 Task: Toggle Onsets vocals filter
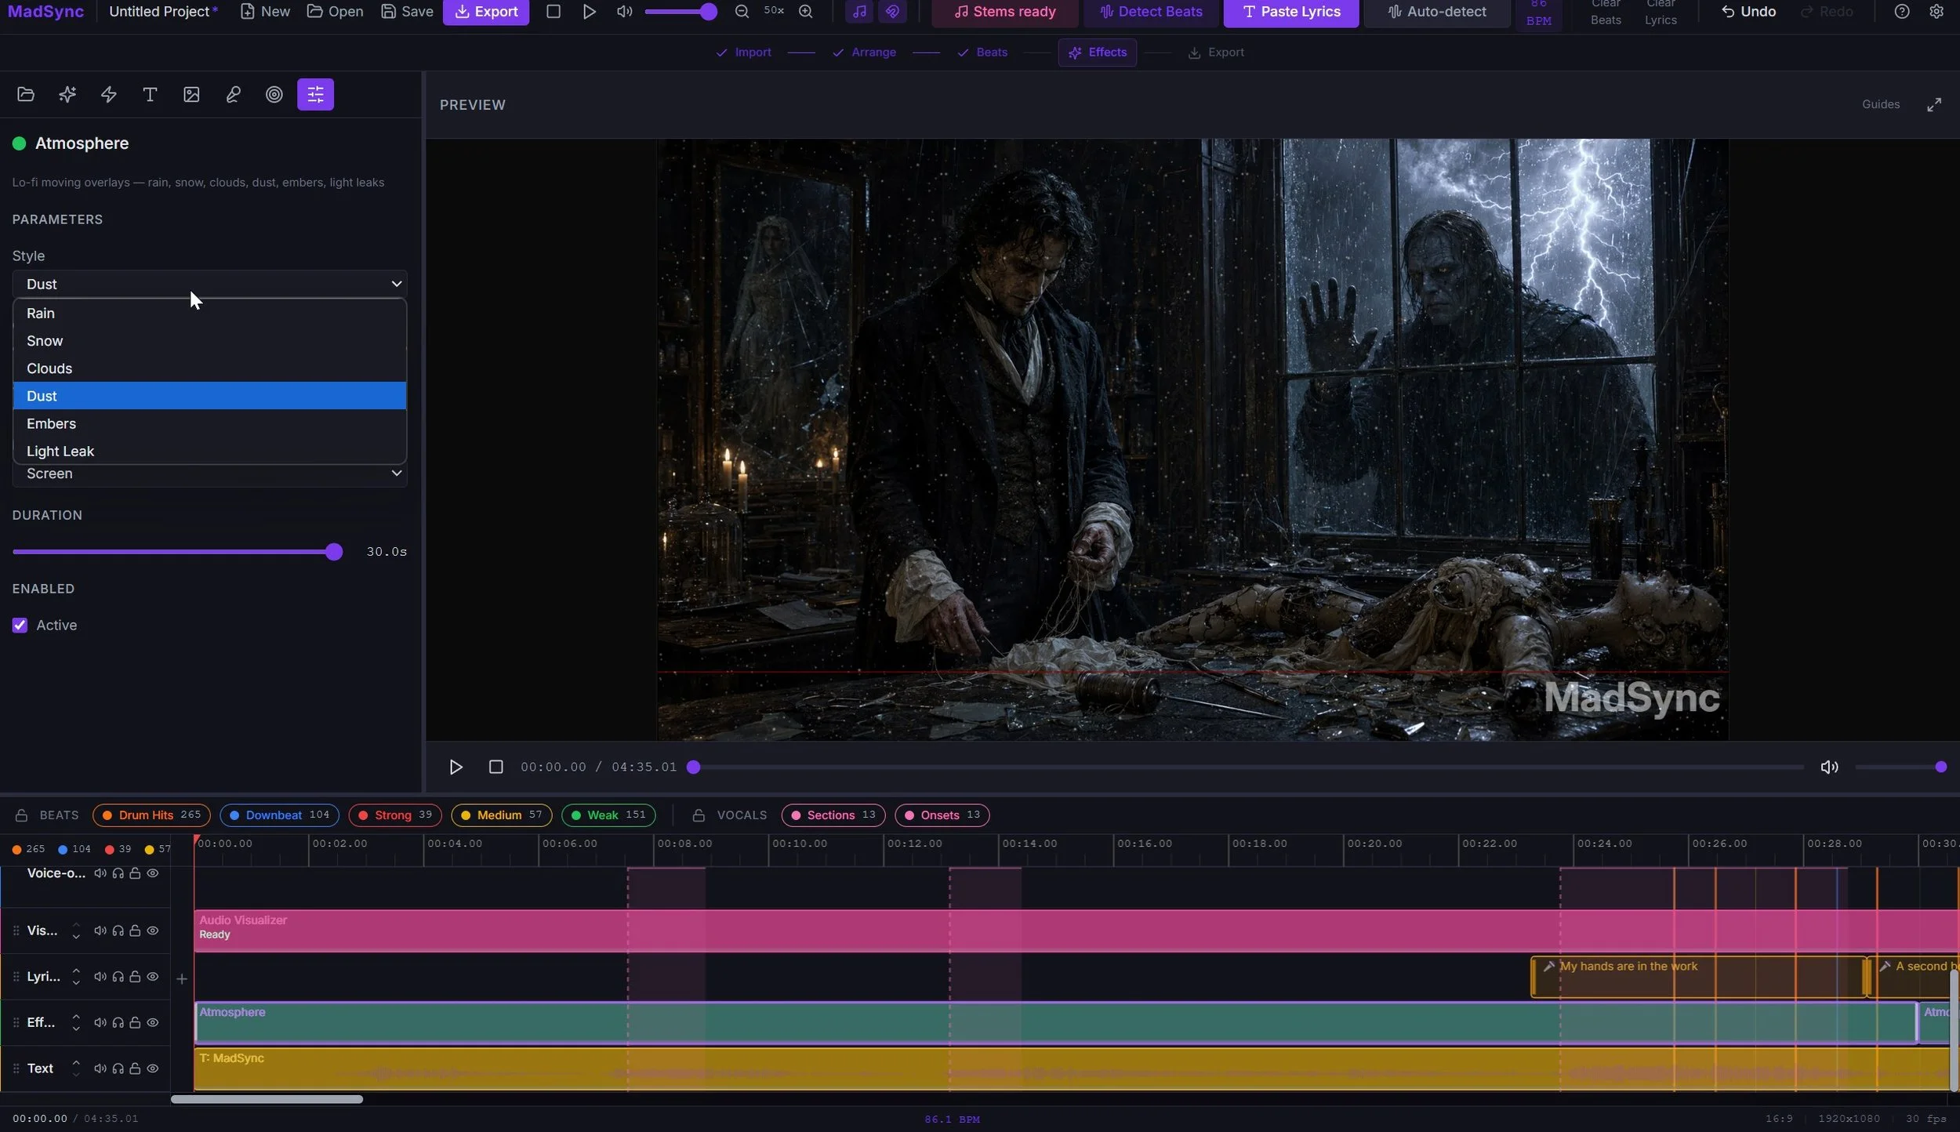click(942, 815)
